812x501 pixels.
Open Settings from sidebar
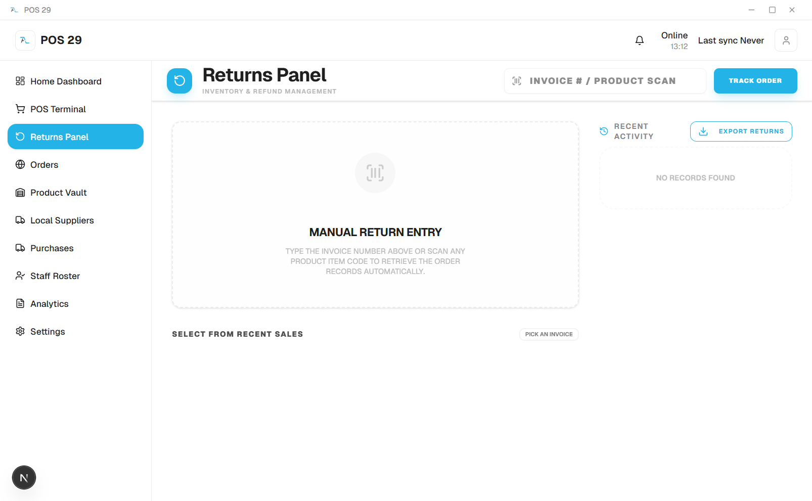click(x=75, y=332)
